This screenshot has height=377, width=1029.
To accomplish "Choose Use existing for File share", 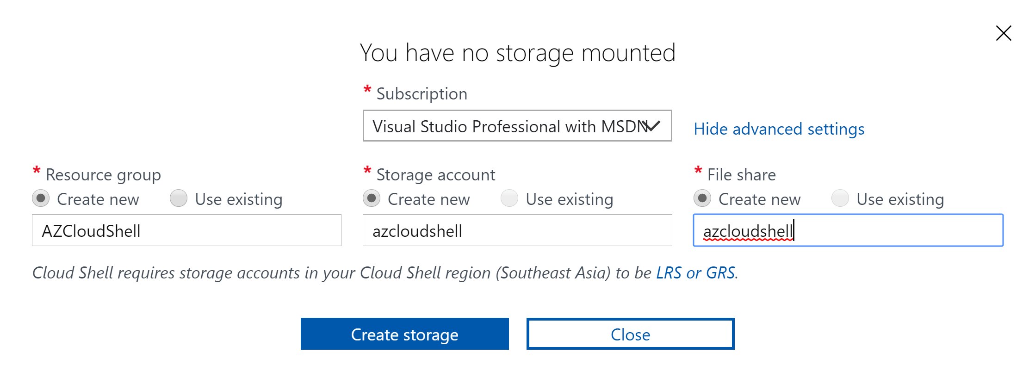I will [840, 198].
